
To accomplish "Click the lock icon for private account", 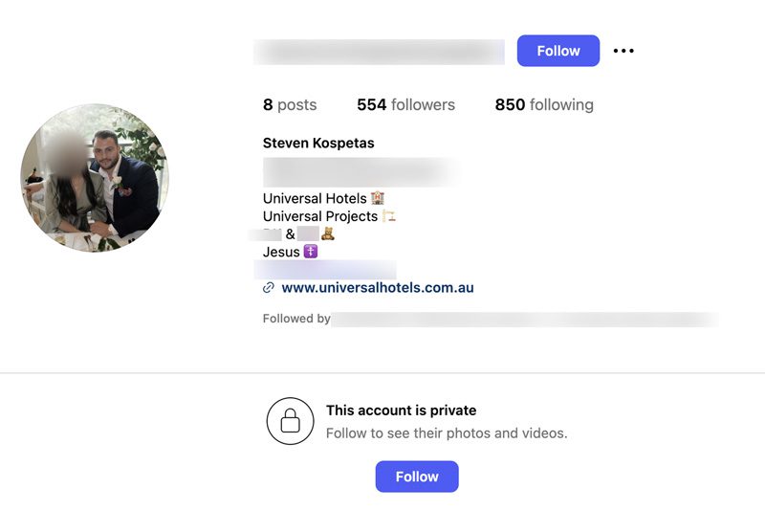I will (x=290, y=421).
